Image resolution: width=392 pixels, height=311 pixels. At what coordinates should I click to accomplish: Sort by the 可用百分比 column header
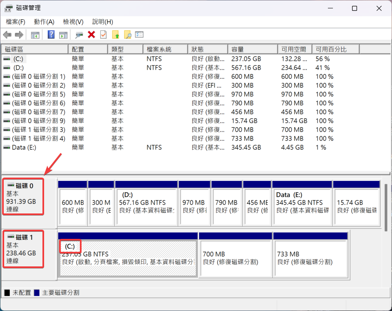336,49
